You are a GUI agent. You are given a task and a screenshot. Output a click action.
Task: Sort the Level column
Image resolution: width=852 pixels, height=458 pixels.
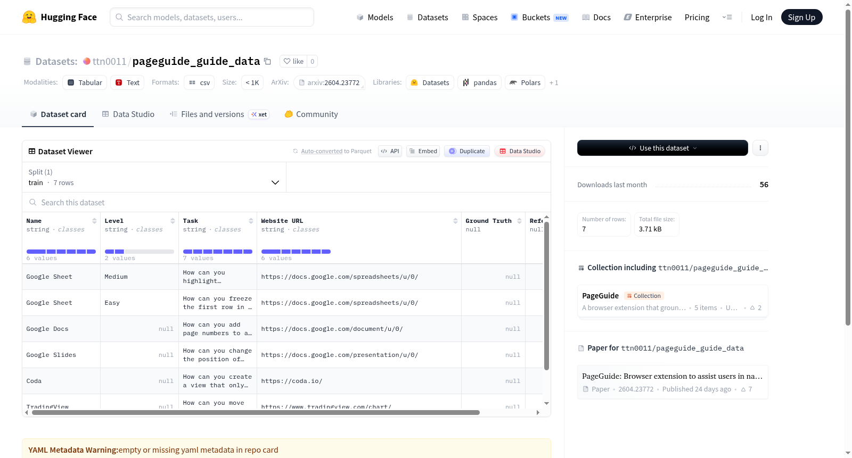pyautogui.click(x=173, y=221)
